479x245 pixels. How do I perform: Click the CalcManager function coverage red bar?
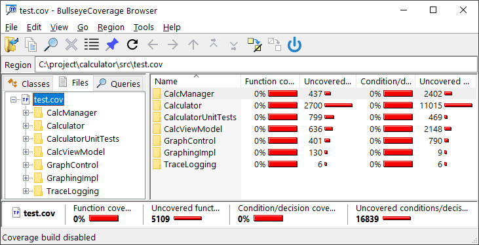click(x=282, y=93)
